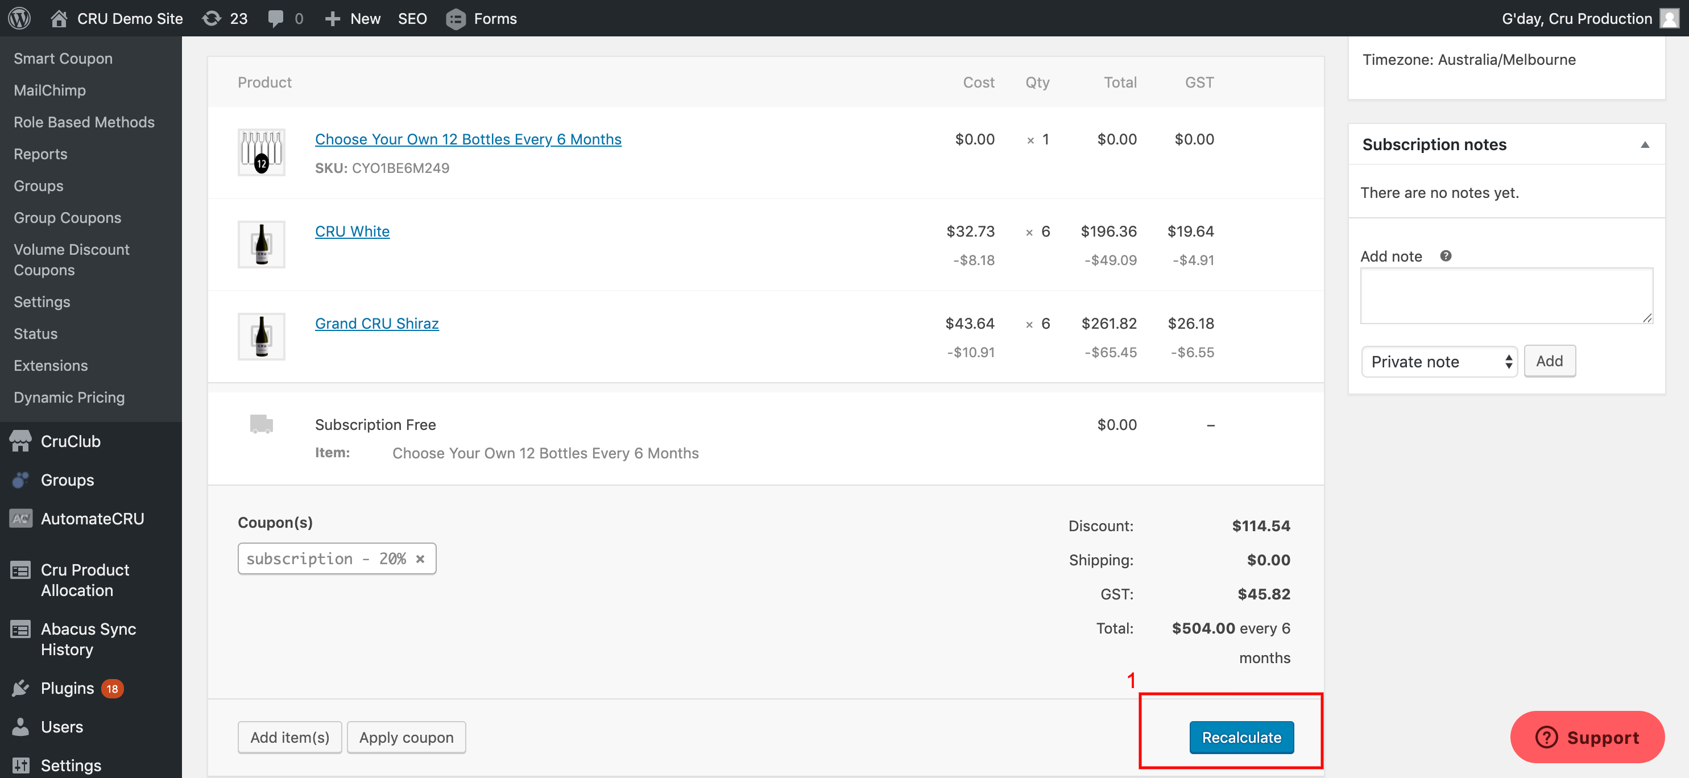The width and height of the screenshot is (1689, 778).
Task: Open the comments bubble icon
Action: [x=275, y=18]
